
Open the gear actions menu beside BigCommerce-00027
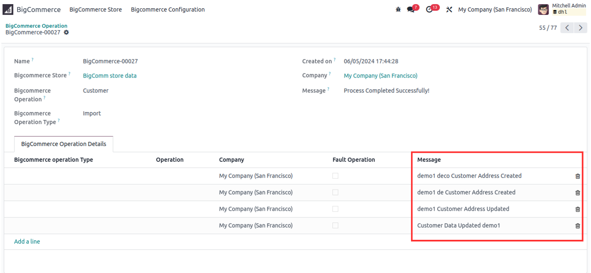66,32
